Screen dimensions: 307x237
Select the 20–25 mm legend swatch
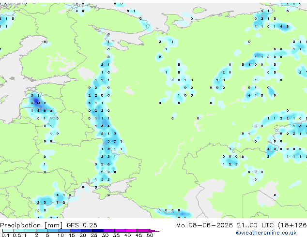coord(87,231)
